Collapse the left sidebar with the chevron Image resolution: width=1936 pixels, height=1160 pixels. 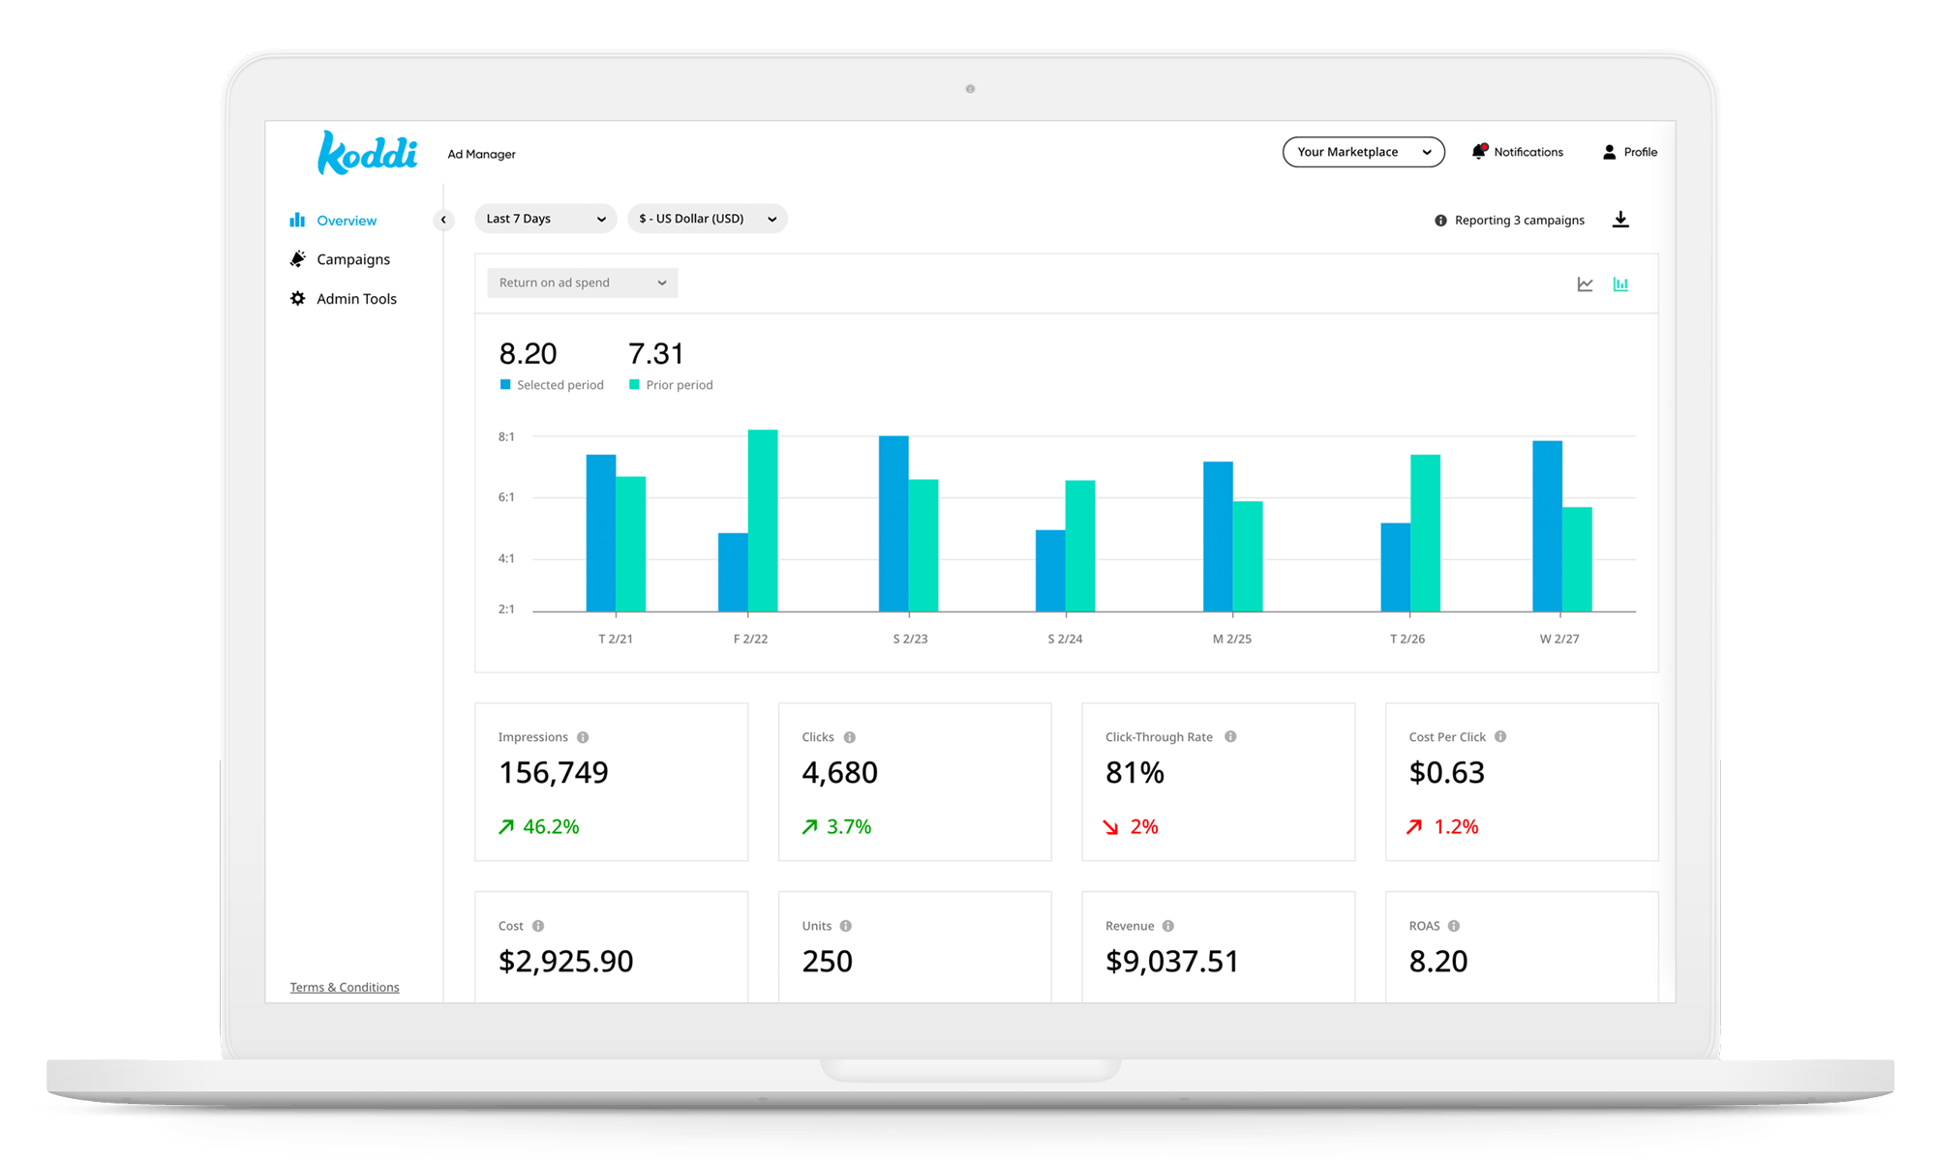[x=443, y=220]
